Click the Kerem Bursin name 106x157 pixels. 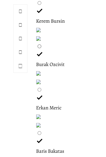pos(50,21)
